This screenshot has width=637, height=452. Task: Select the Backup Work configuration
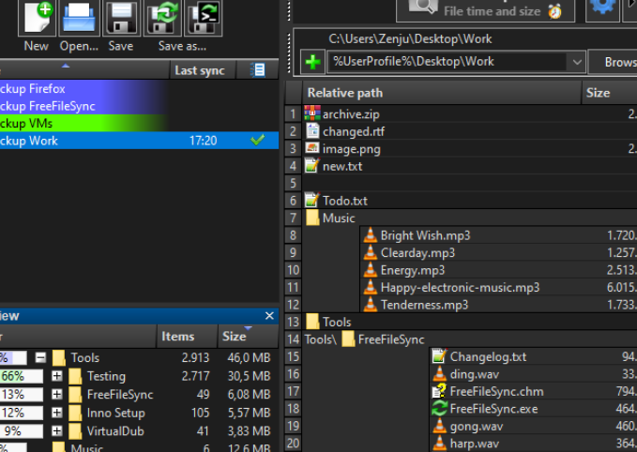(140, 141)
